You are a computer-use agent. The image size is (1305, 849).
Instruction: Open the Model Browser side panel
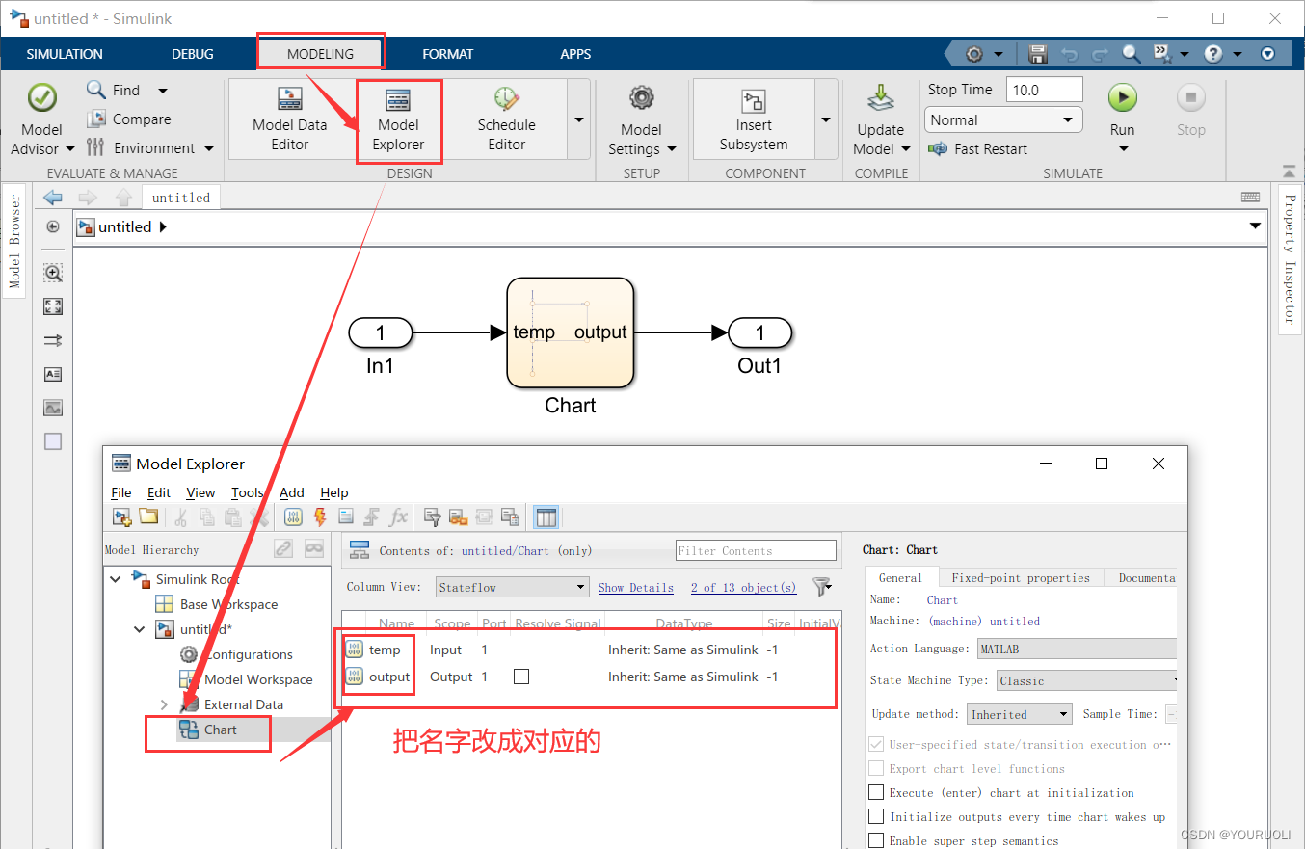[x=14, y=242]
